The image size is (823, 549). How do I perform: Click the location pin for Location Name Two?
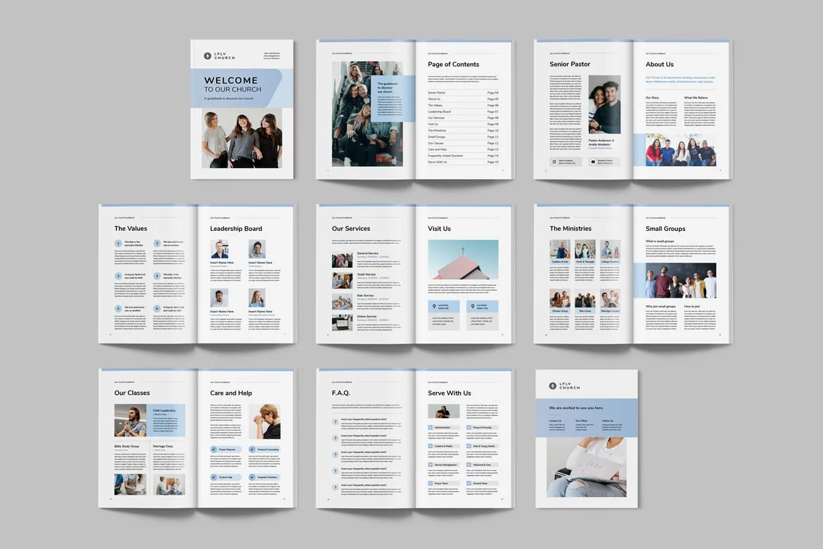pos(473,306)
